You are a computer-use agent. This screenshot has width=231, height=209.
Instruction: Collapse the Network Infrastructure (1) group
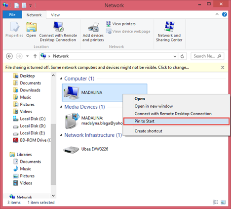point(61,135)
